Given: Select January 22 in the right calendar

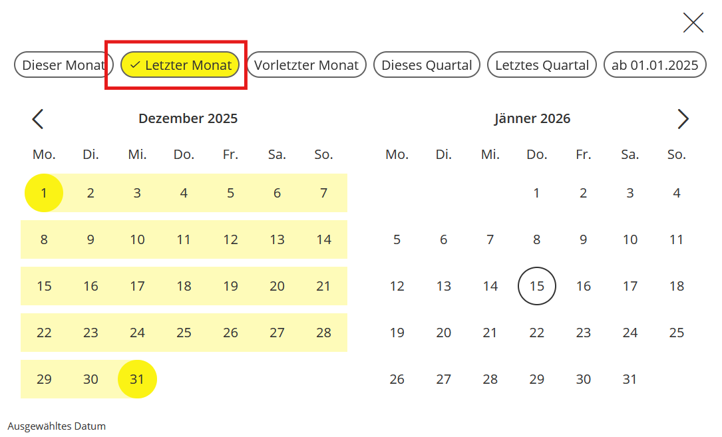Looking at the screenshot, I should [x=537, y=333].
